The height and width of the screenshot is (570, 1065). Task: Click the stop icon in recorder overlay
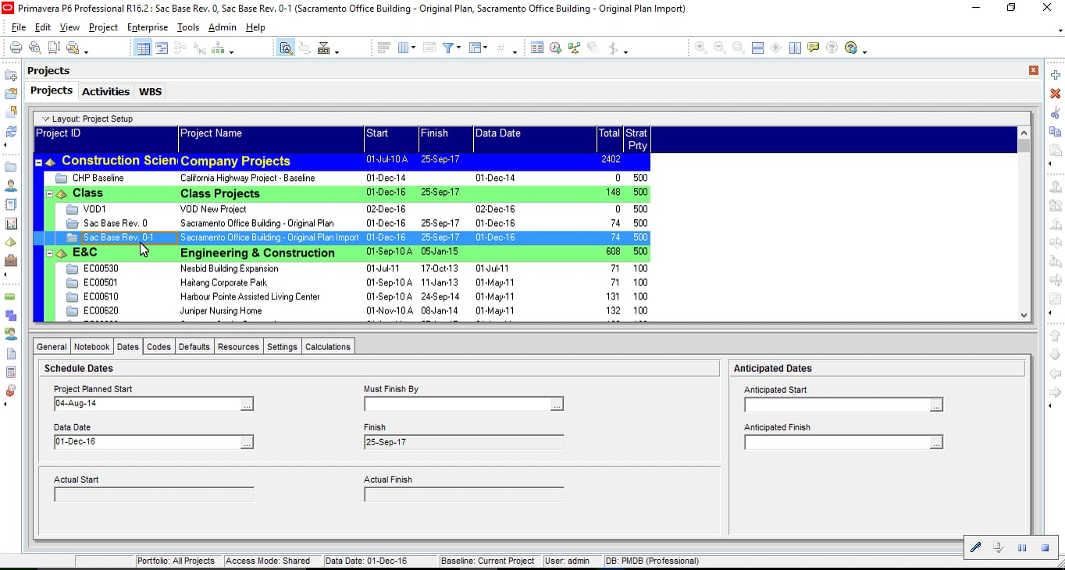click(1045, 547)
